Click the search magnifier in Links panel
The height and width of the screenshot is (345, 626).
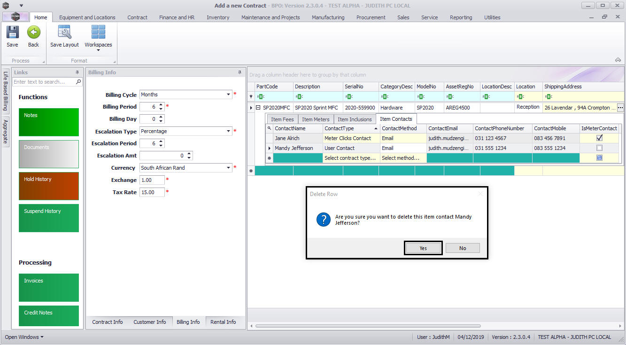click(x=78, y=82)
